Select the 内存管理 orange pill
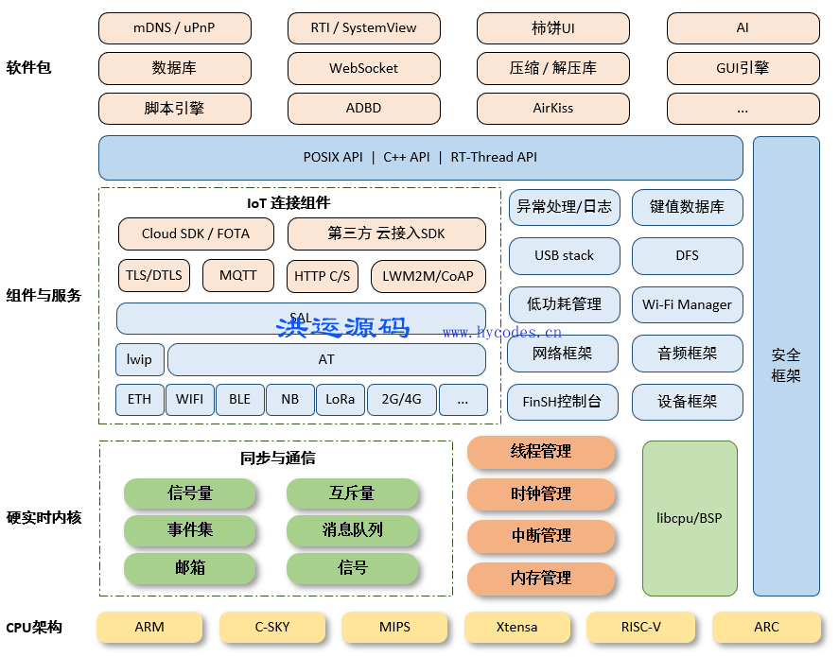 tap(541, 579)
